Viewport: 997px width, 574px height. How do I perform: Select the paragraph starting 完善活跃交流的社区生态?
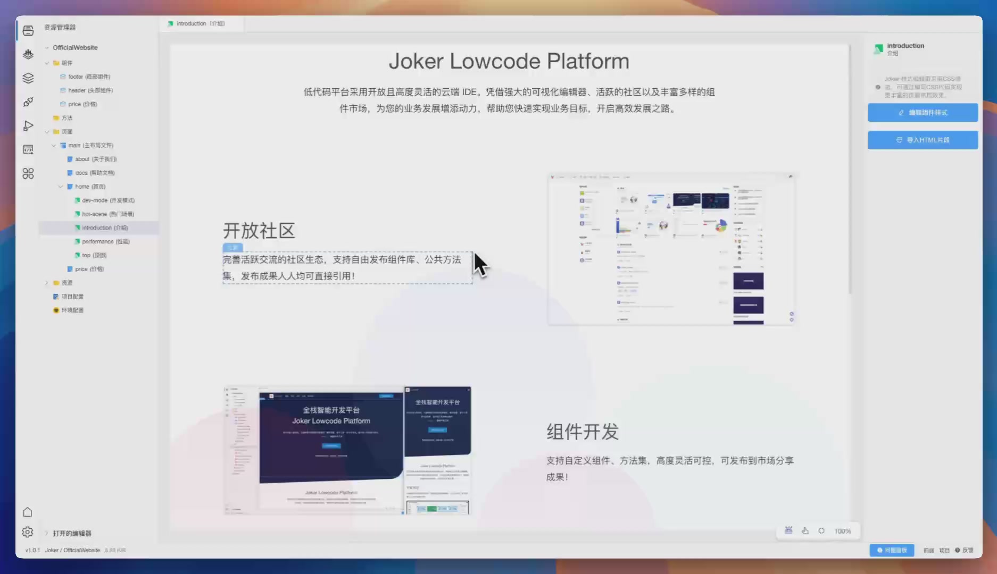pos(347,267)
